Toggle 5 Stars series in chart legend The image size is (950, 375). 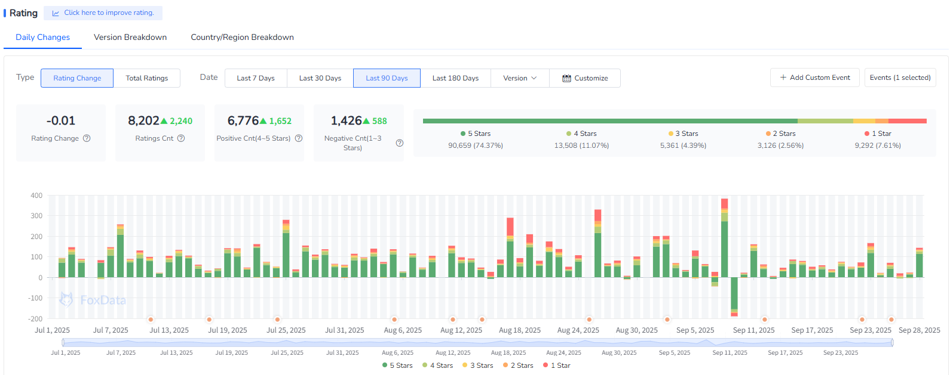coord(397,365)
